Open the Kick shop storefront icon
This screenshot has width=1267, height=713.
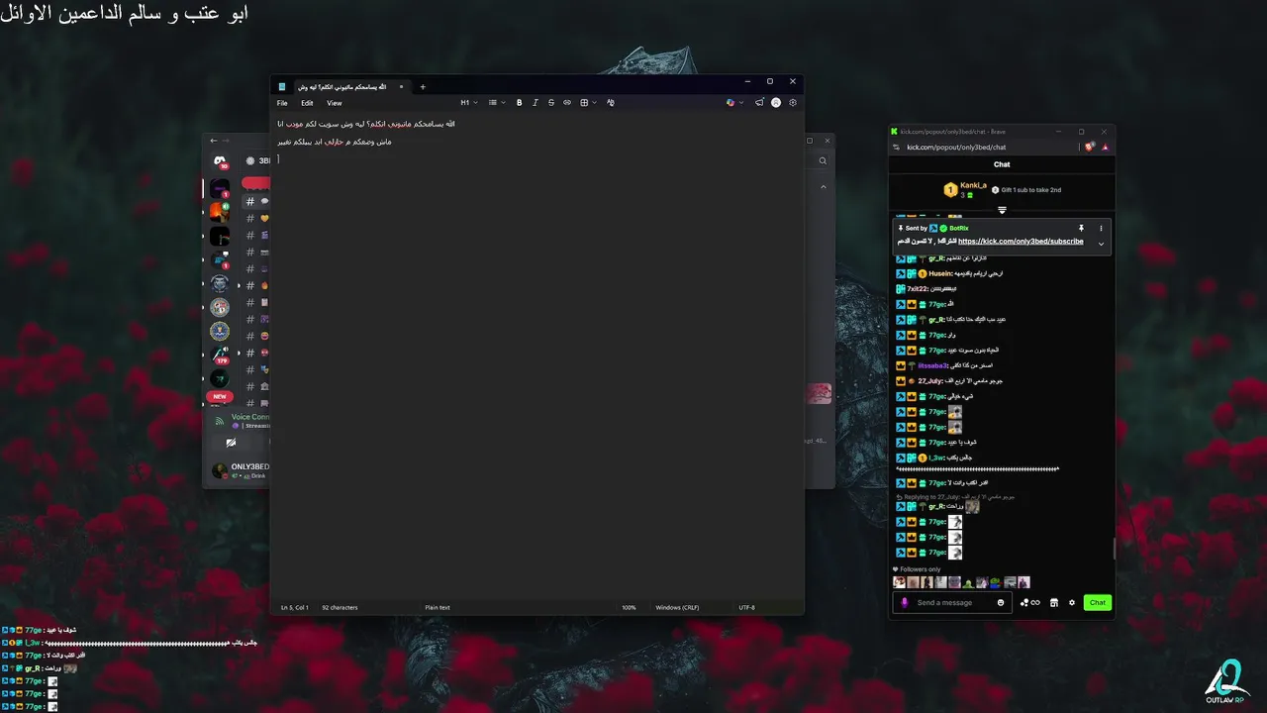pos(1053,603)
